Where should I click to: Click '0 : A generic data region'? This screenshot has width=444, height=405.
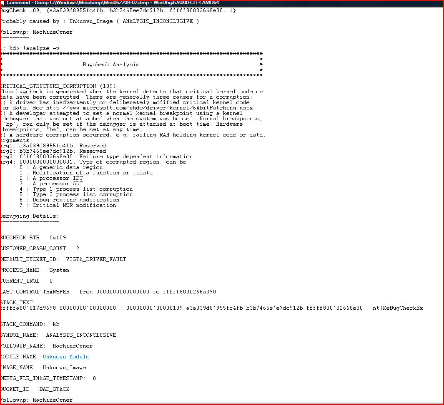pos(61,167)
